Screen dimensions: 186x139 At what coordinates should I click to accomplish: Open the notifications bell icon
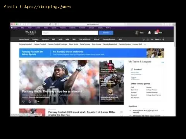[150, 32]
